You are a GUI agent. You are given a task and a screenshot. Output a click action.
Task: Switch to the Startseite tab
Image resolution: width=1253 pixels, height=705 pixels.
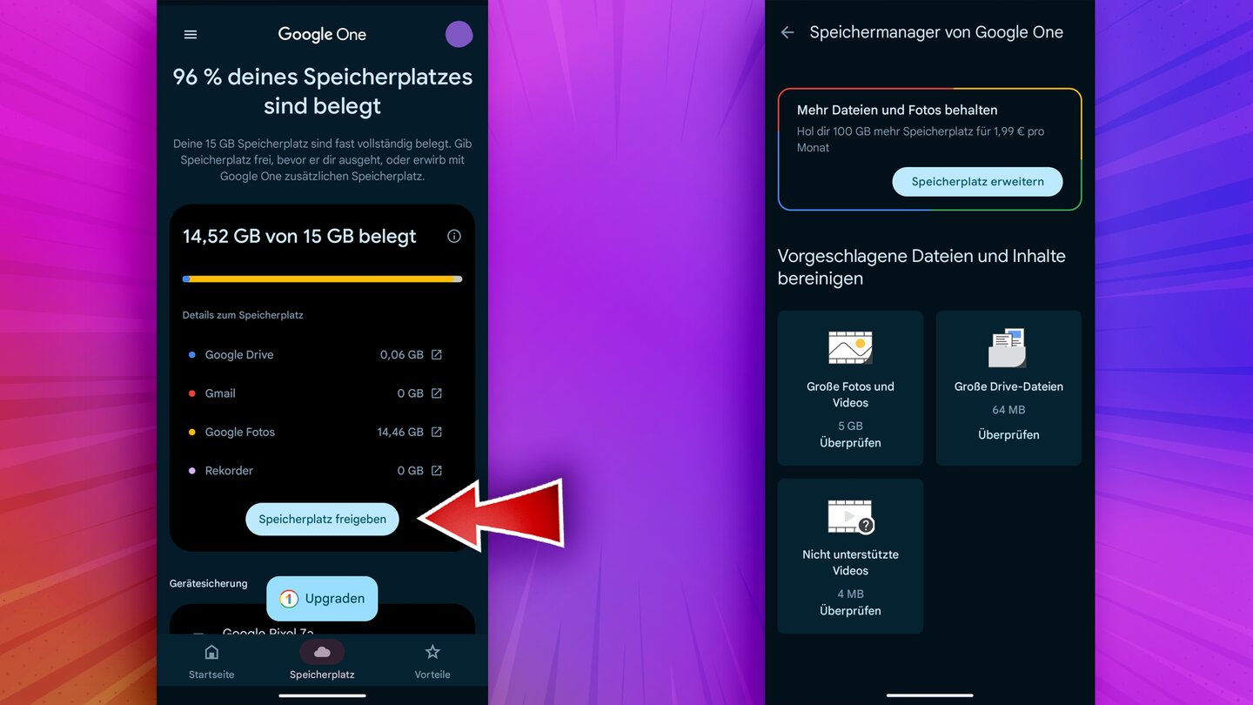tap(211, 662)
